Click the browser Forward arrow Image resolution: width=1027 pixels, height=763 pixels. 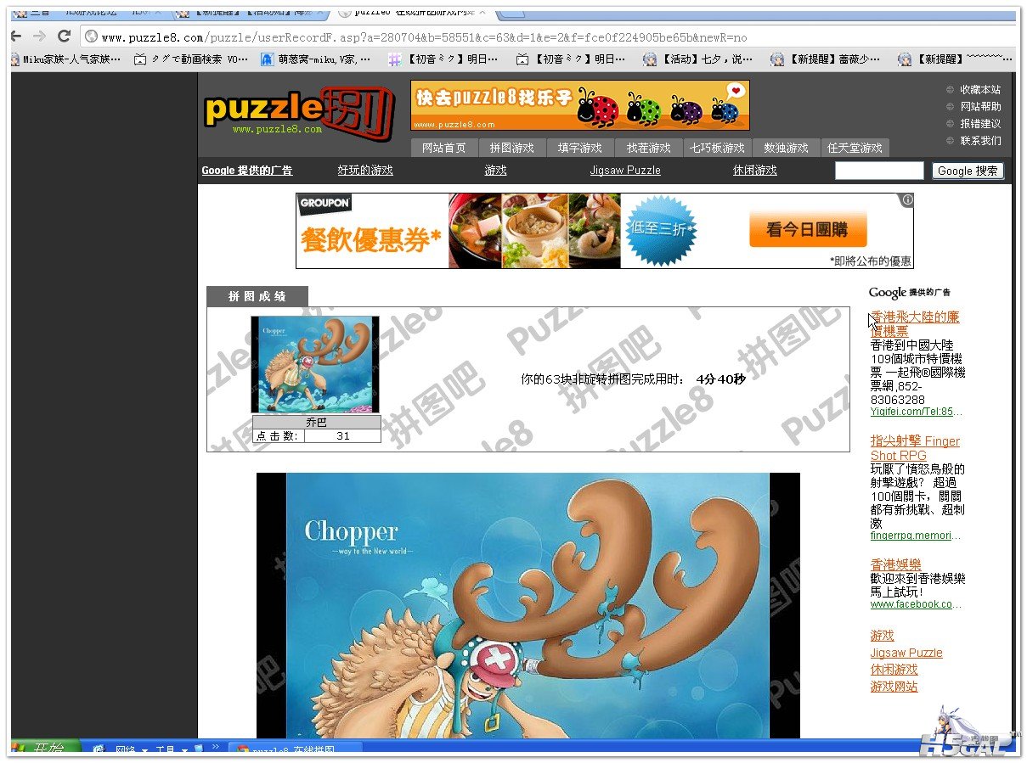39,36
